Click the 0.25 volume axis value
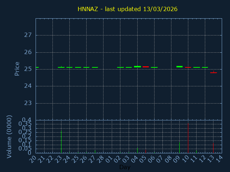 tap(25, 132)
